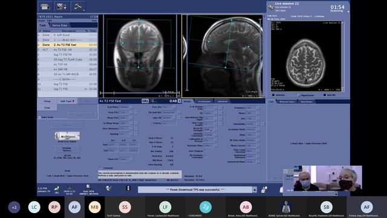Select the 3D Ax T1 MP-RAGE task row

67,74
